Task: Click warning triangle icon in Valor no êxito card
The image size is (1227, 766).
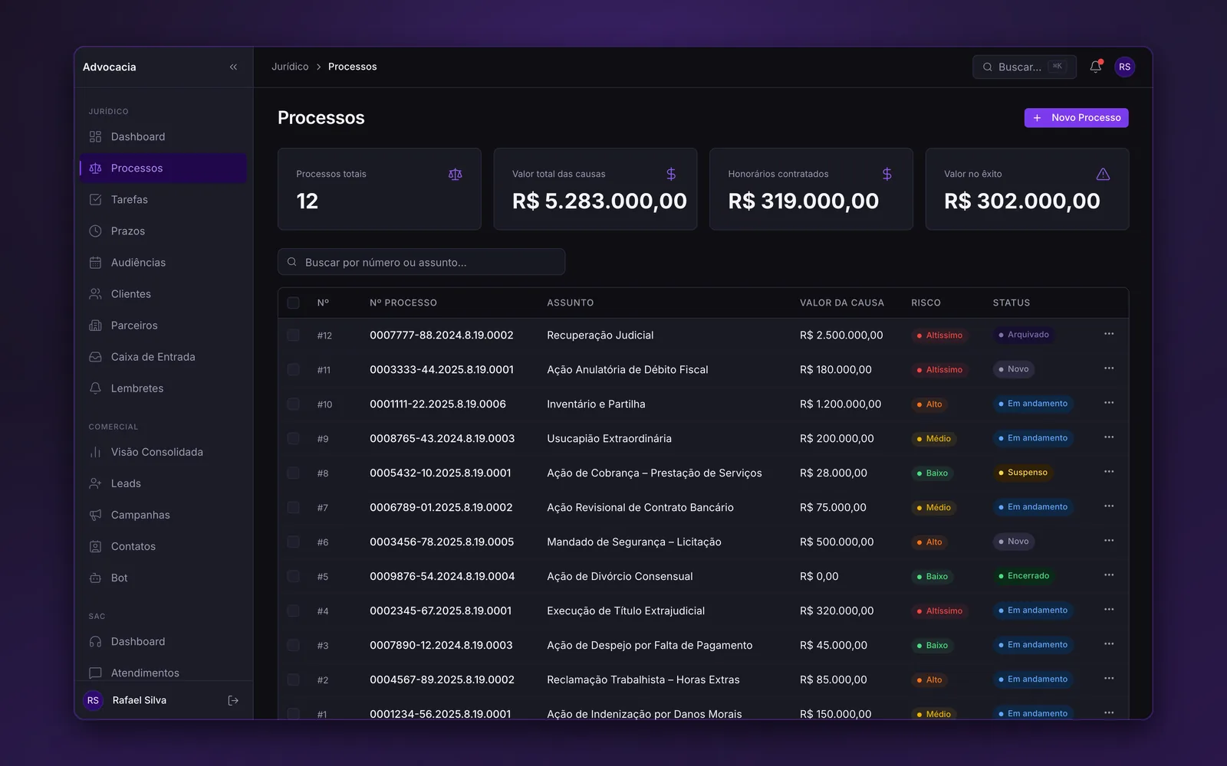Action: (x=1103, y=174)
